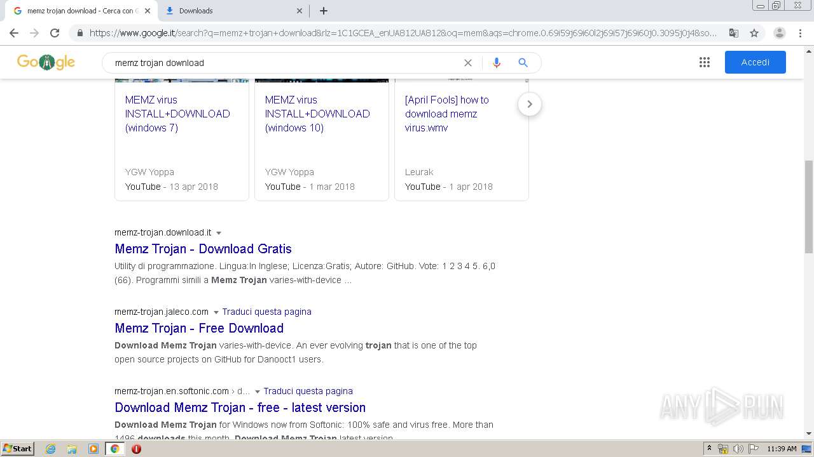Open a new browser tab
The width and height of the screenshot is (814, 457).
324,11
